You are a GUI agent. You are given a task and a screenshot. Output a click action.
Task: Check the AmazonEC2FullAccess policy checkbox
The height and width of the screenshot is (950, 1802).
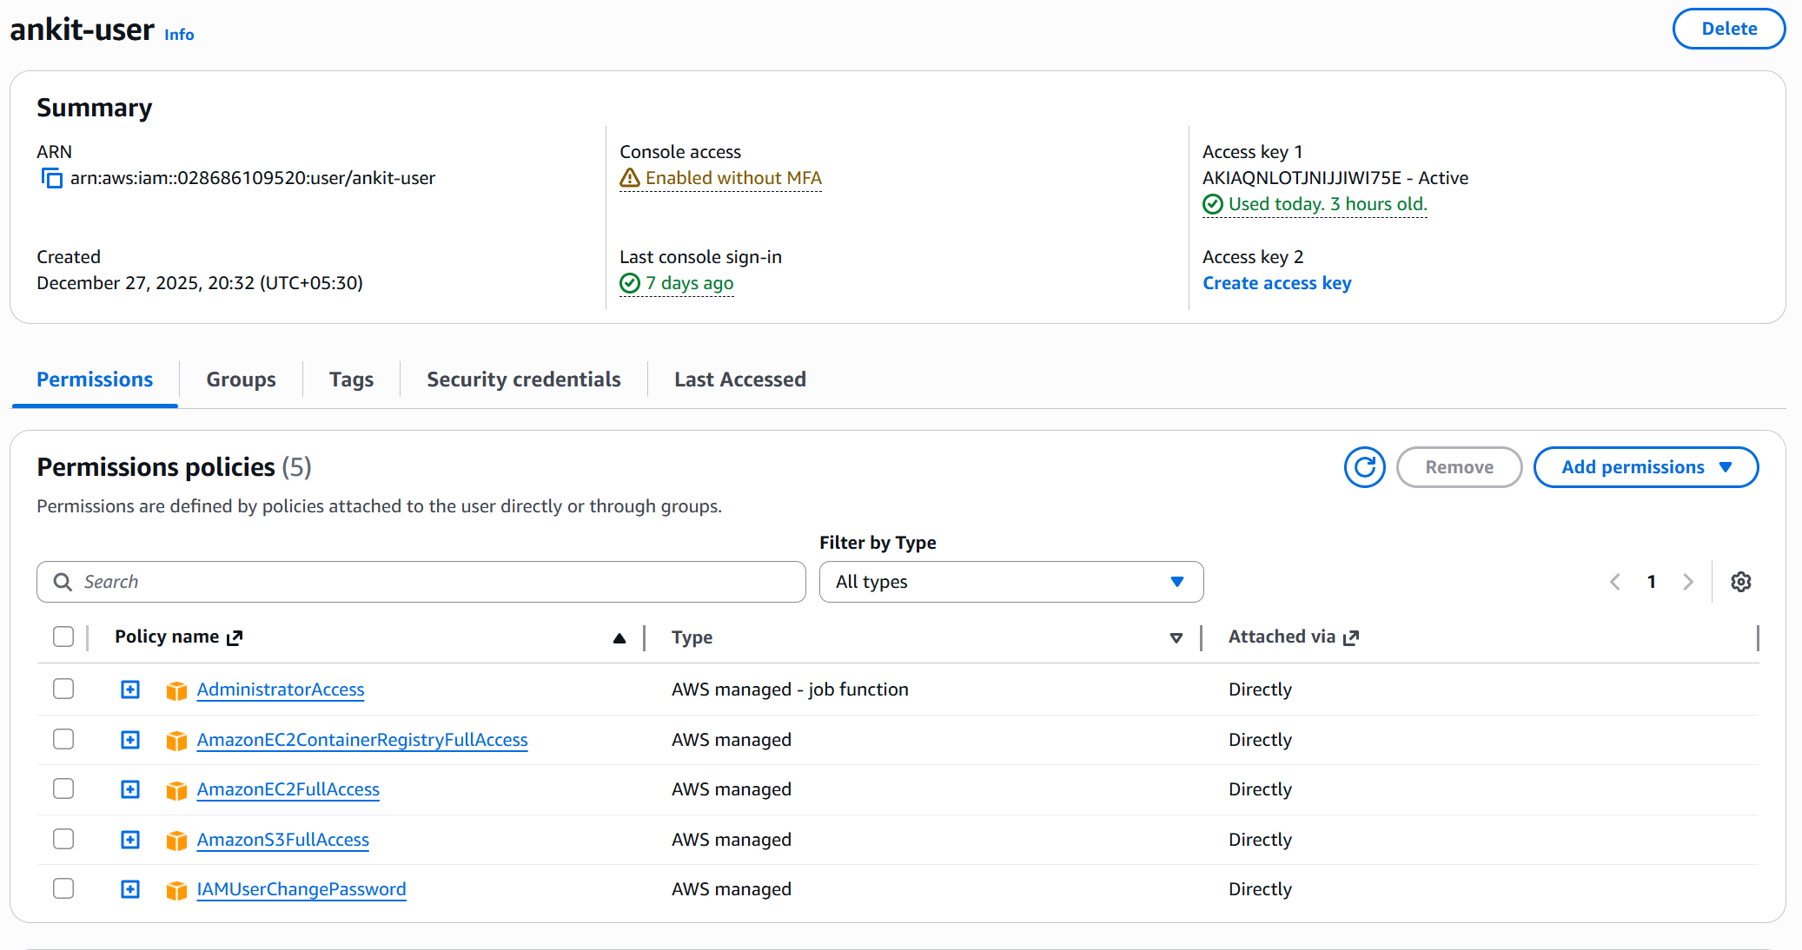63,788
